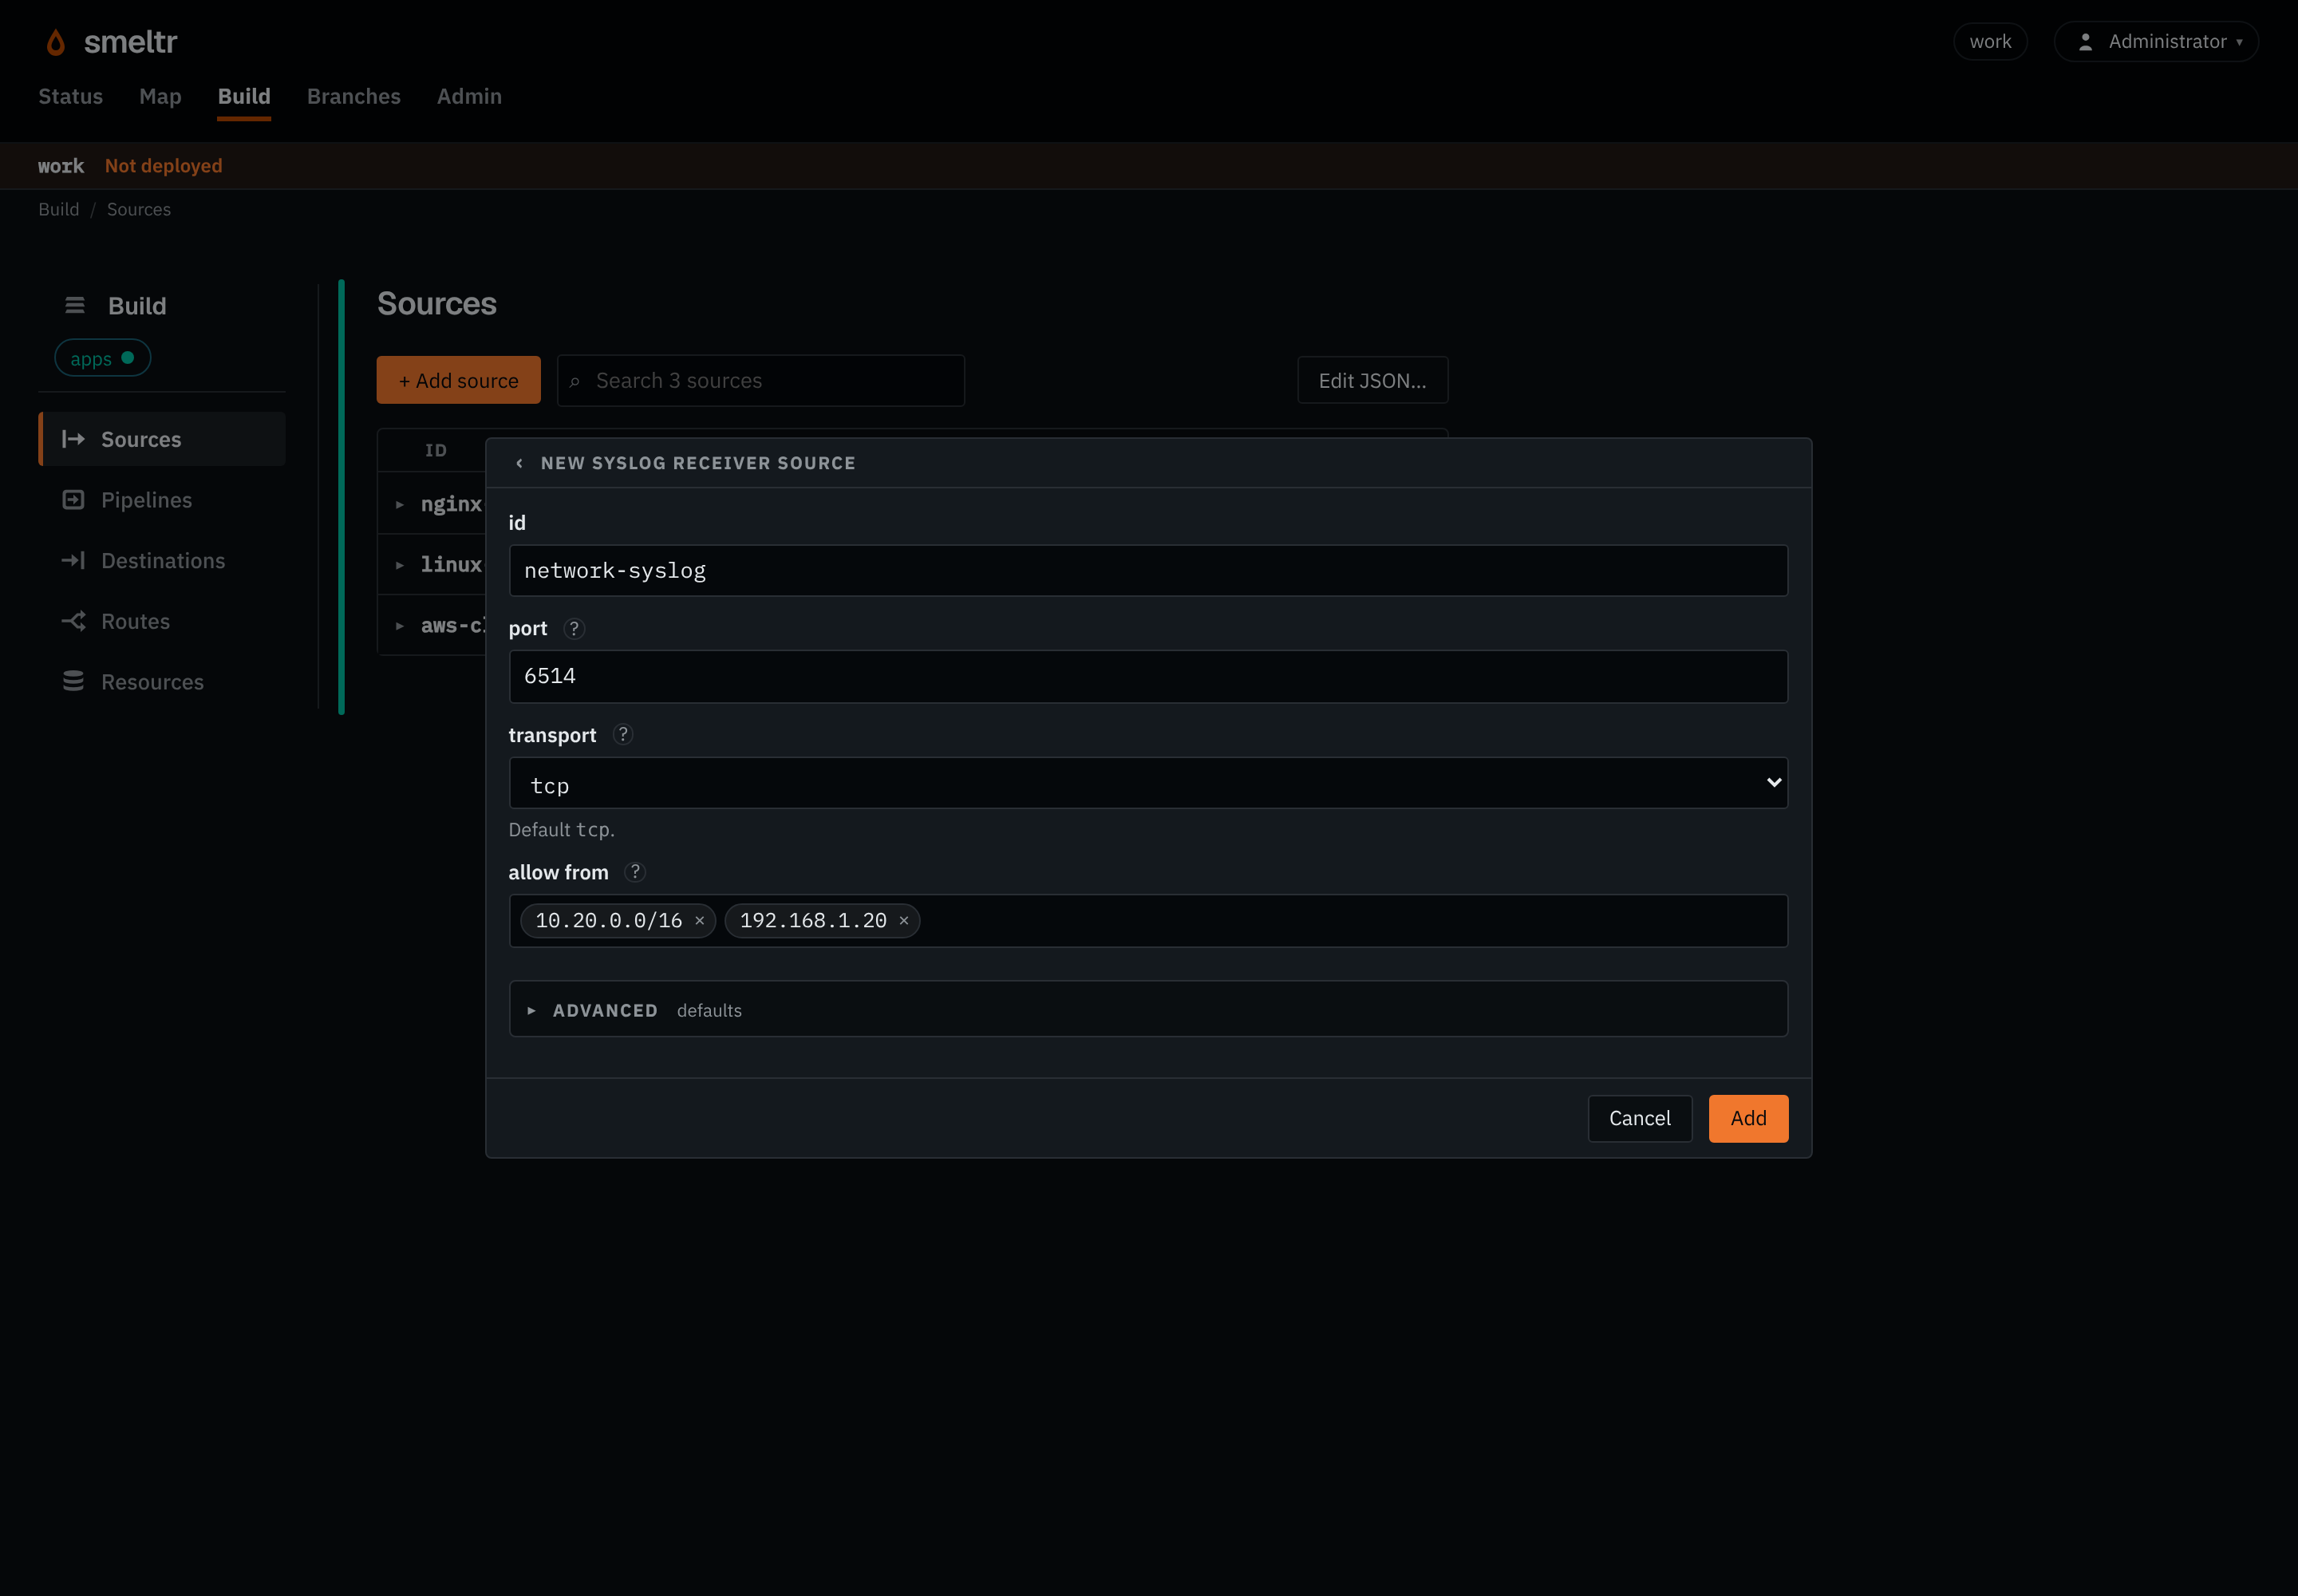Click the search magnifier icon
This screenshot has width=2298, height=1596.
[x=575, y=382]
